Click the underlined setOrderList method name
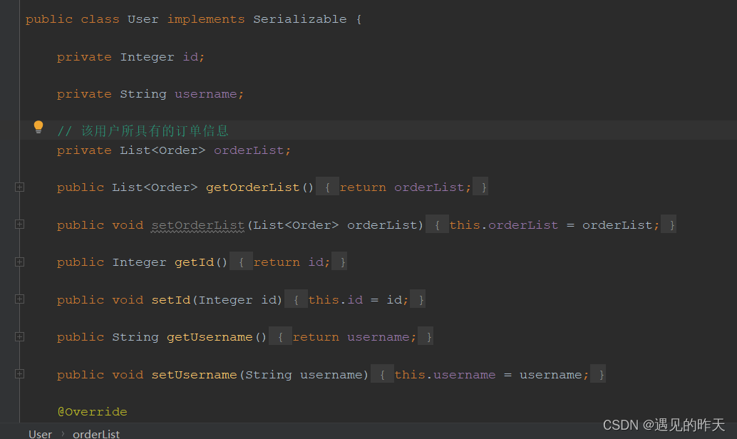 click(198, 225)
